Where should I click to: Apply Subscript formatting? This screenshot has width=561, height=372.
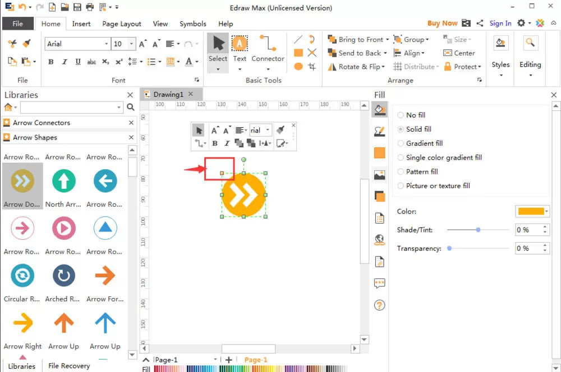105,62
